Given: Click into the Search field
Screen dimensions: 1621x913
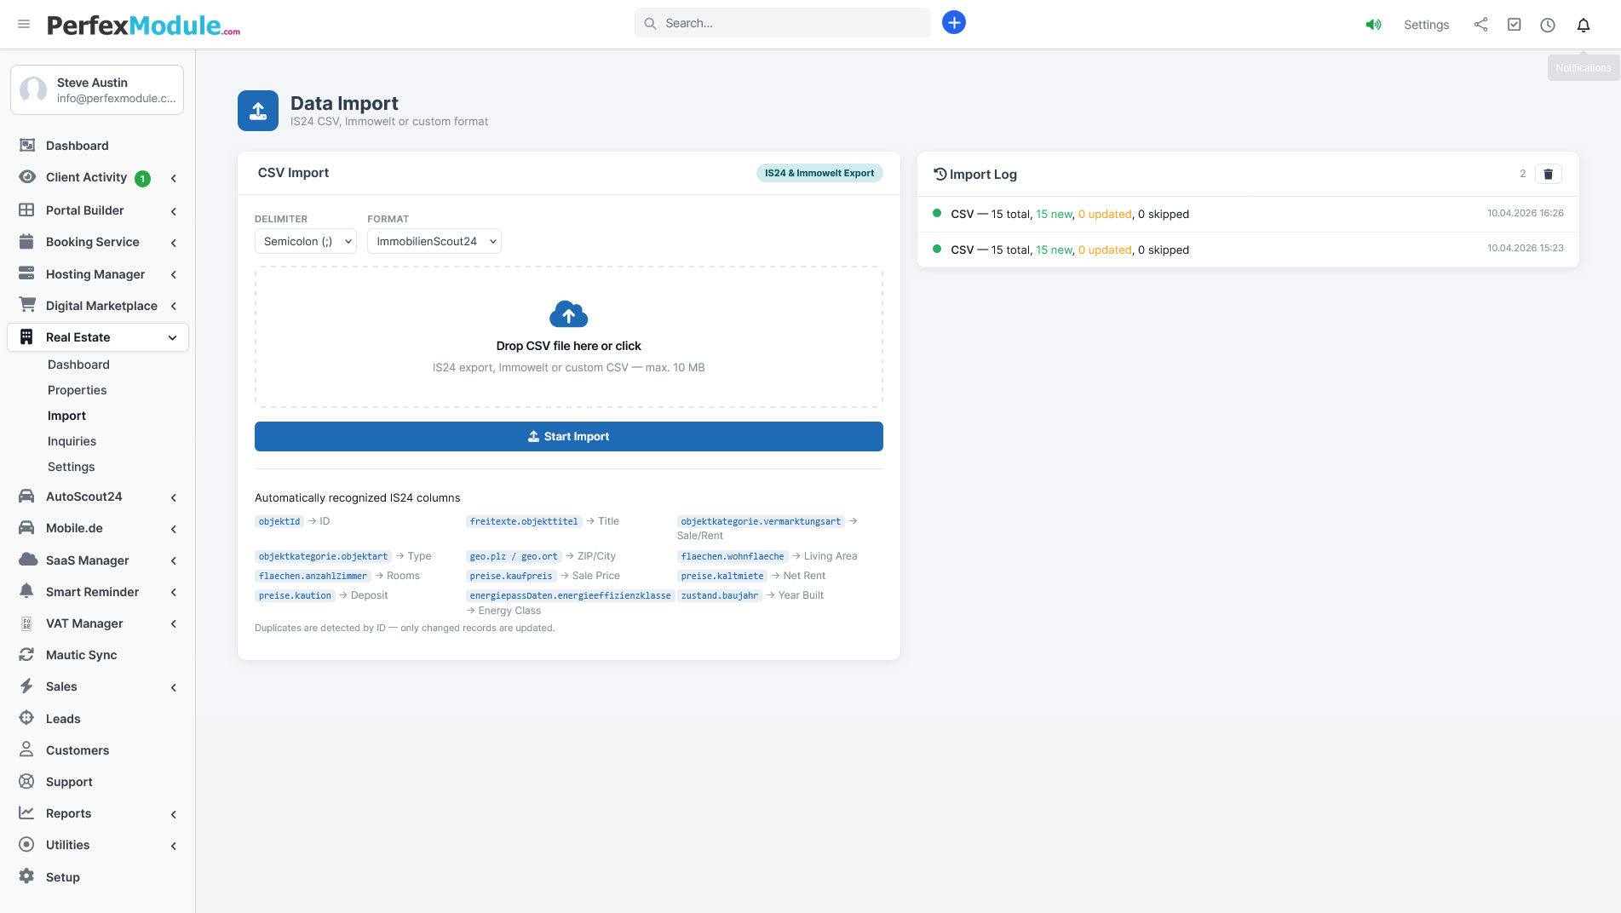Looking at the screenshot, I should 782,23.
